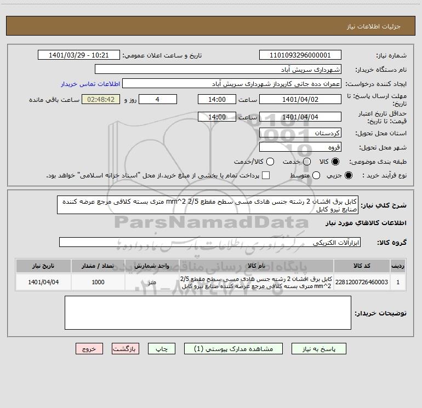
Task: Choose the متوسط purchase type option
Action: click(316, 175)
